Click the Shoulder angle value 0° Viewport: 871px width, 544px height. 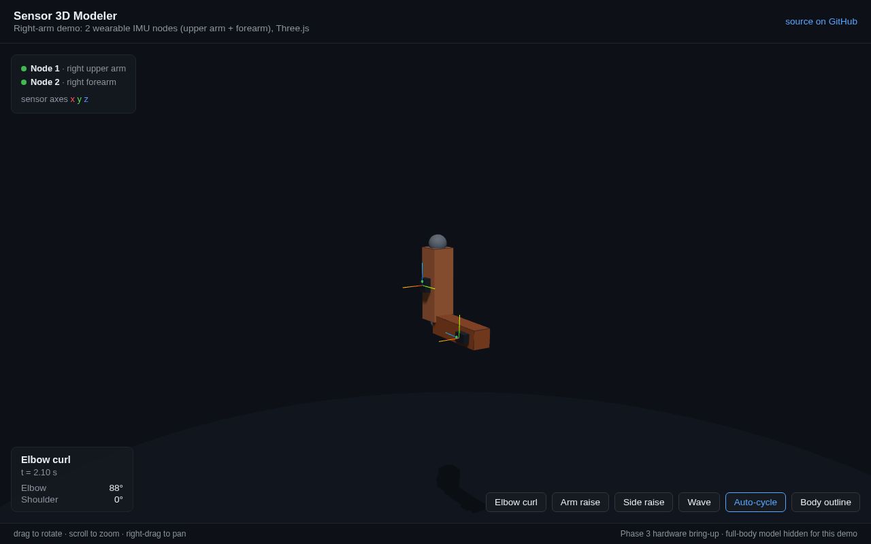[118, 500]
